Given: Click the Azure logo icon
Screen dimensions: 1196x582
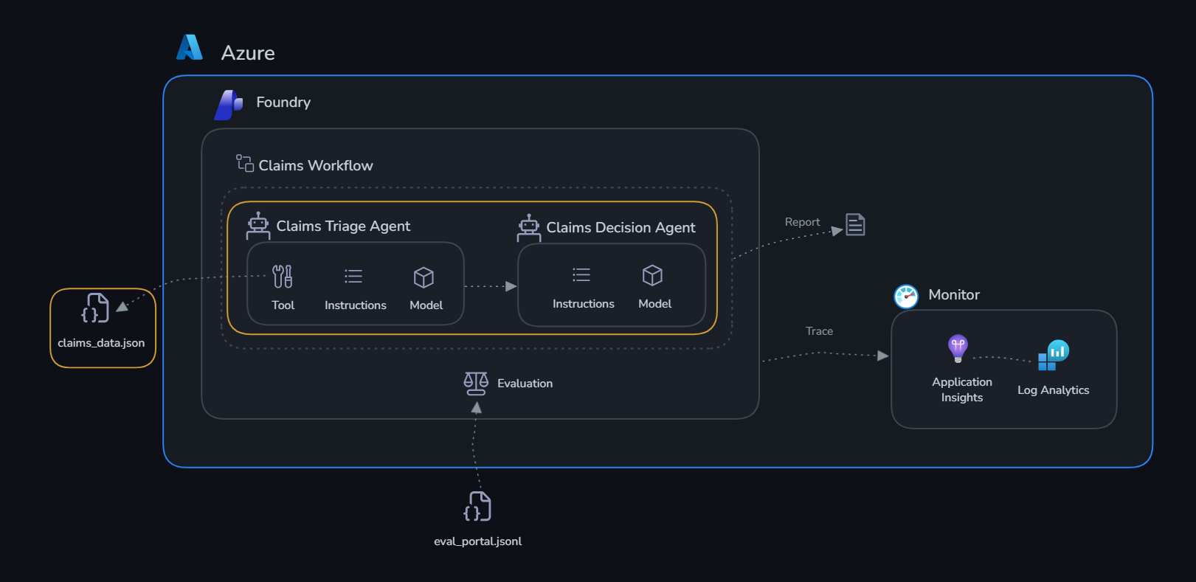Looking at the screenshot, I should (x=190, y=47).
